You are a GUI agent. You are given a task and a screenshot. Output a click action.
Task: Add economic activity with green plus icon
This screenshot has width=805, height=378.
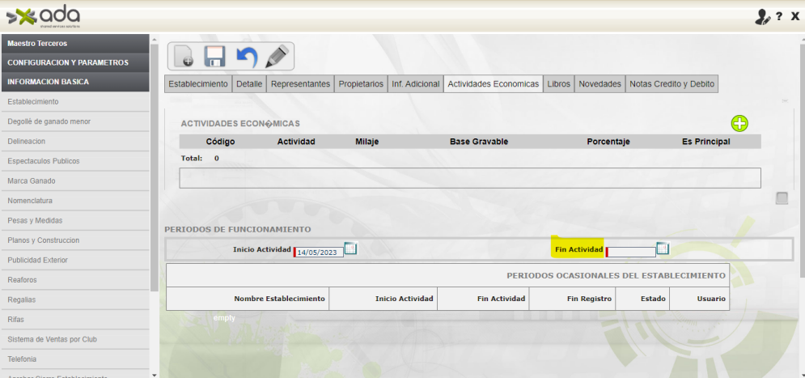click(739, 123)
